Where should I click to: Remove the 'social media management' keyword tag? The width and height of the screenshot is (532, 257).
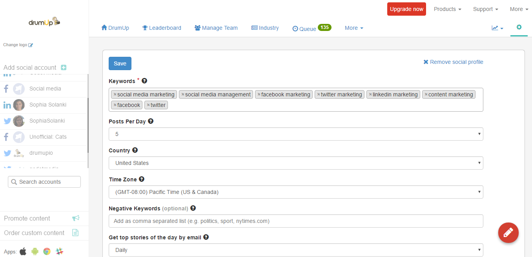point(183,94)
